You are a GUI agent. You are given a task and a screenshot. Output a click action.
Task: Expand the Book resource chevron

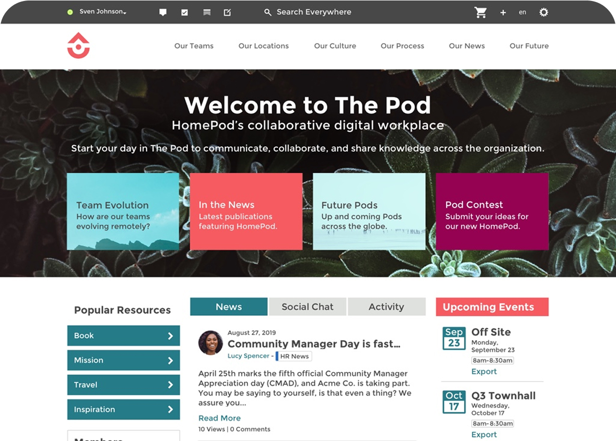[x=170, y=336]
